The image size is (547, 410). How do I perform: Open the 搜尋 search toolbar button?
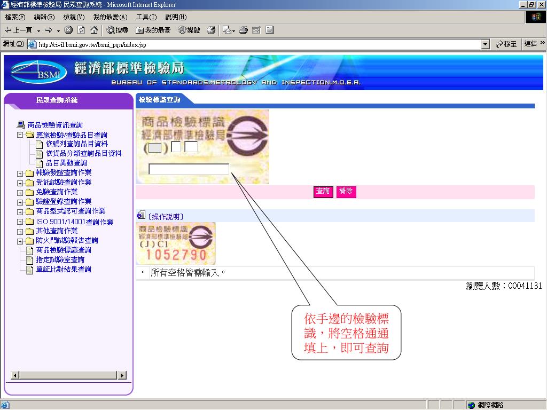[118, 30]
